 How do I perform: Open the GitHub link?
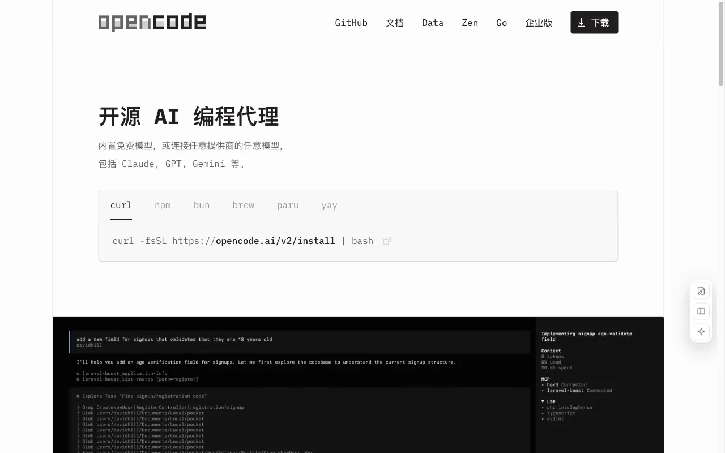coord(351,23)
